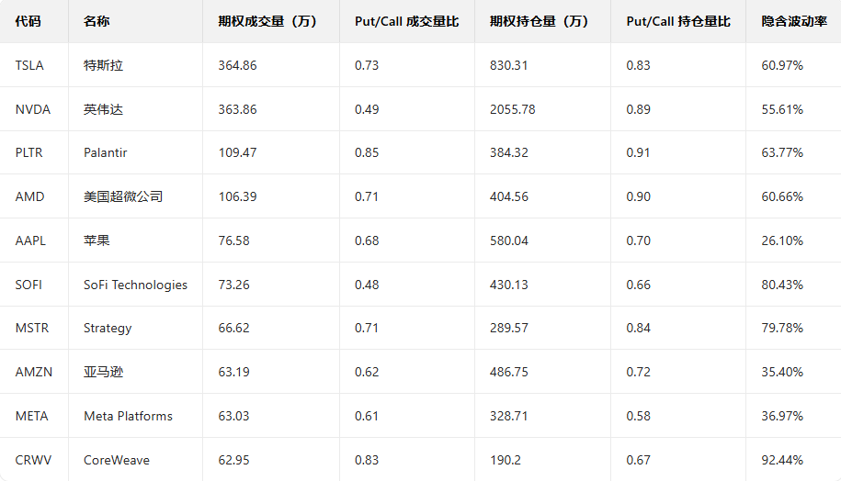Select the Put/Call 持仓量比 column header

(x=678, y=21)
